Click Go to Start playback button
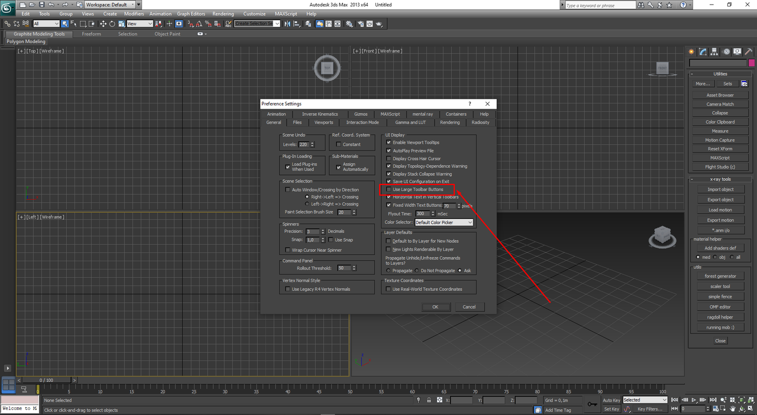The height and width of the screenshot is (415, 757). 675,400
